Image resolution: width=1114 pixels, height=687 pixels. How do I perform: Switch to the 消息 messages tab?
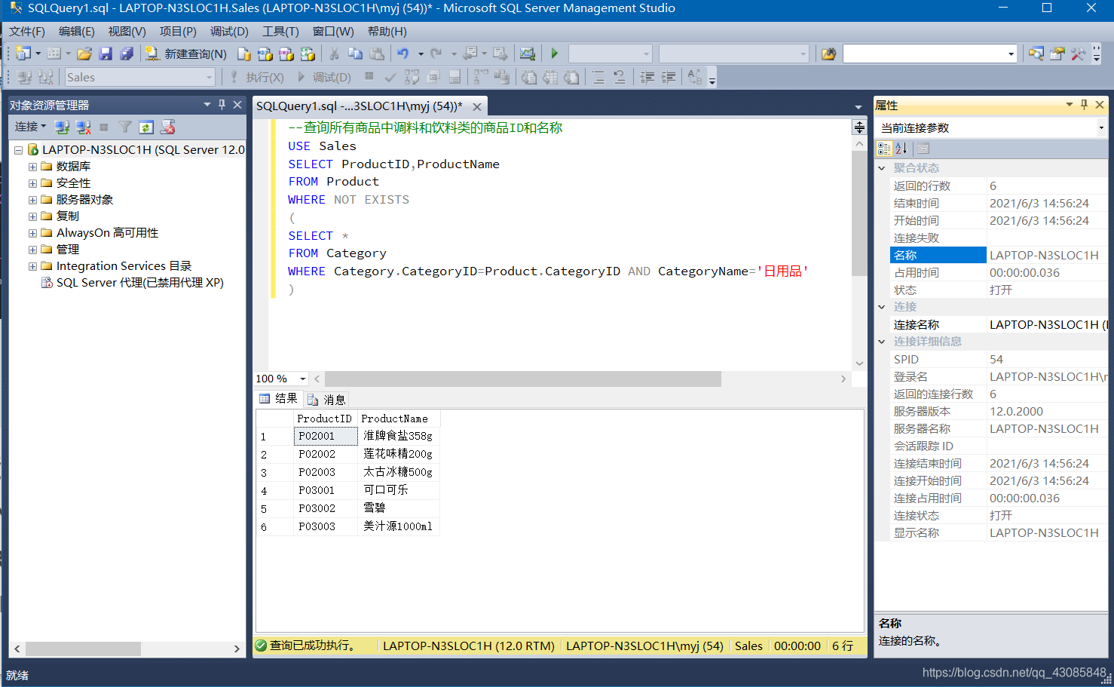coord(326,400)
